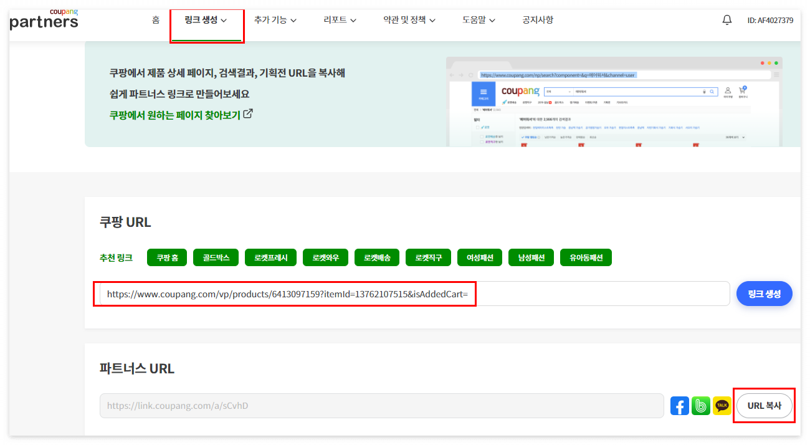The height and width of the screenshot is (445, 810).
Task: Pick the 여성패션 category link
Action: pyautogui.click(x=479, y=257)
